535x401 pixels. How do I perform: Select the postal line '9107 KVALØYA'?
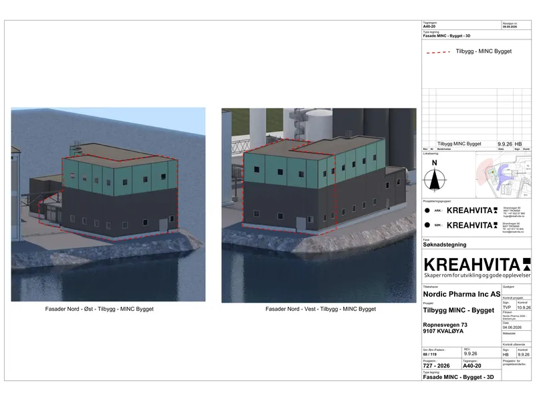[x=443, y=331]
